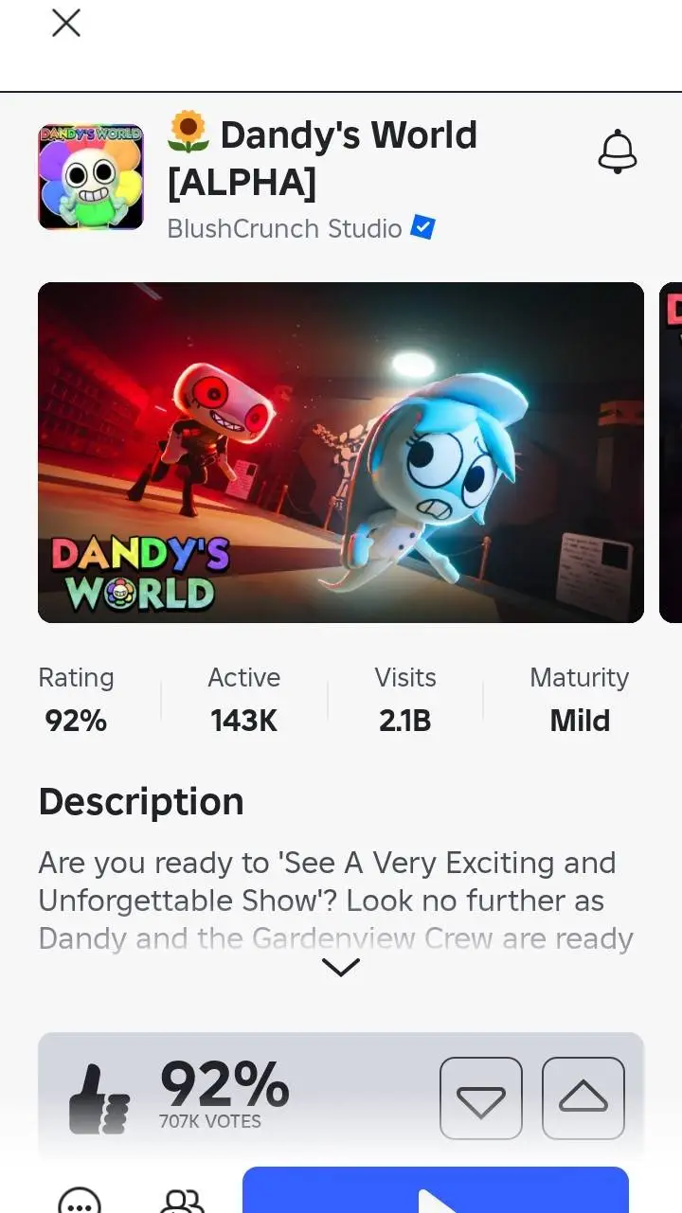The width and height of the screenshot is (682, 1213).
Task: Tap the sunflower emoji in the title
Action: pyautogui.click(x=188, y=134)
